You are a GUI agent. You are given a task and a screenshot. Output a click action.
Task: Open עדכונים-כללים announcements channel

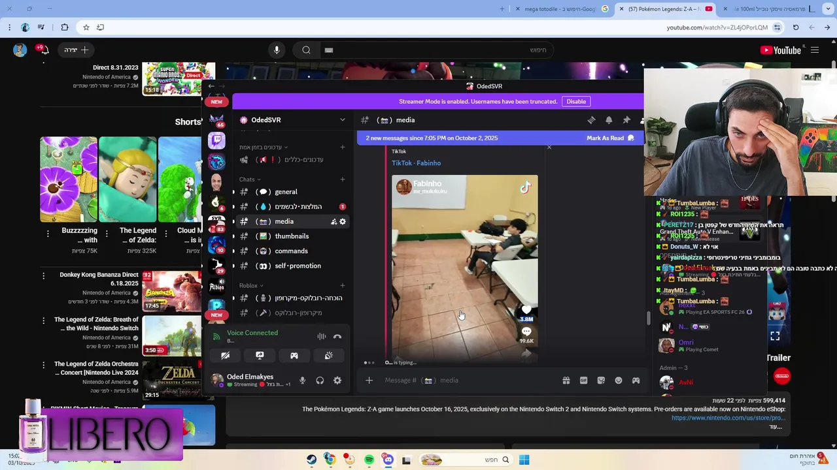pos(292,160)
